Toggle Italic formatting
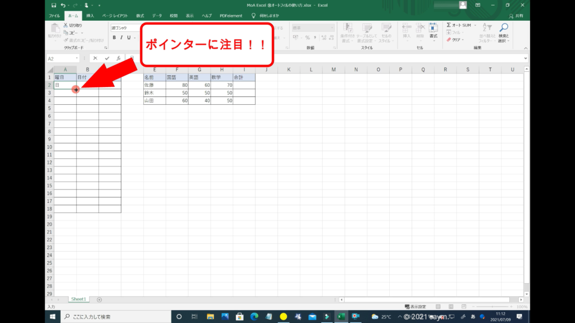575x323 pixels. pyautogui.click(x=121, y=38)
